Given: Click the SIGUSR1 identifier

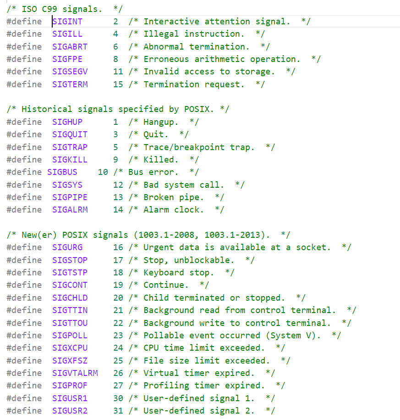Looking at the screenshot, I should 70,398.
